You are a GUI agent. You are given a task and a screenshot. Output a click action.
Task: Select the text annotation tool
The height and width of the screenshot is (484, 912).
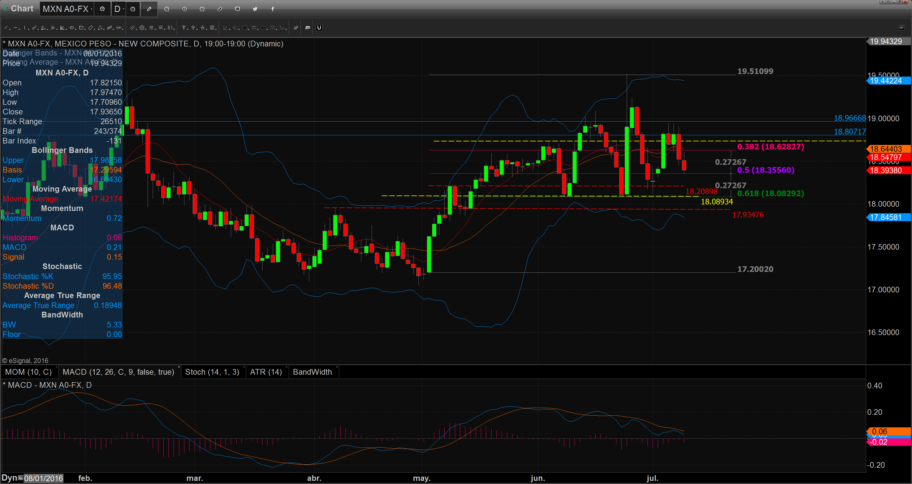click(x=184, y=28)
